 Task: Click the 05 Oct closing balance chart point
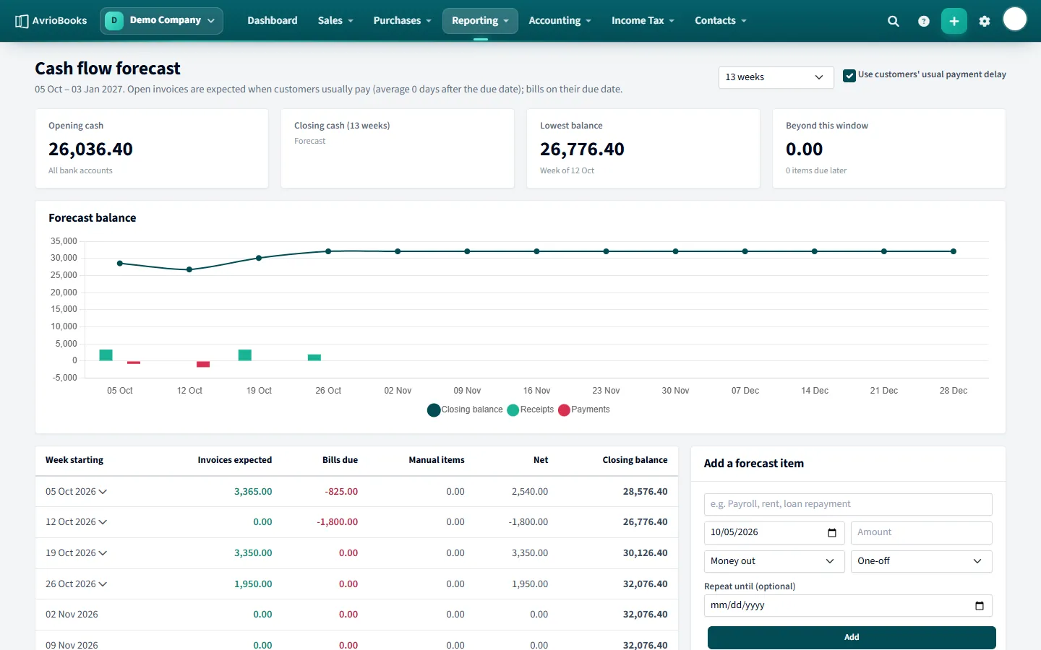pyautogui.click(x=120, y=264)
